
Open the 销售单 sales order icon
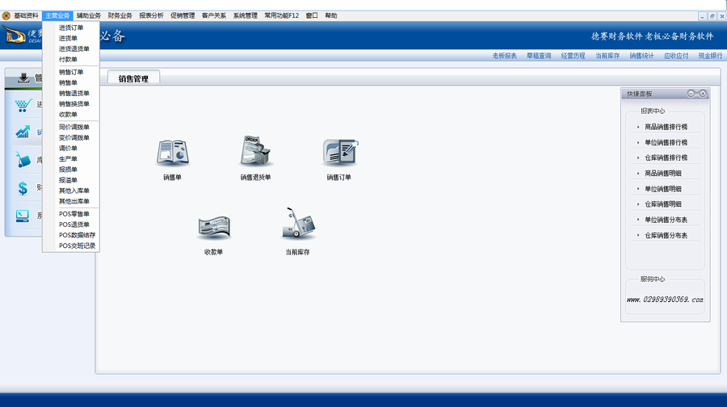pyautogui.click(x=173, y=152)
